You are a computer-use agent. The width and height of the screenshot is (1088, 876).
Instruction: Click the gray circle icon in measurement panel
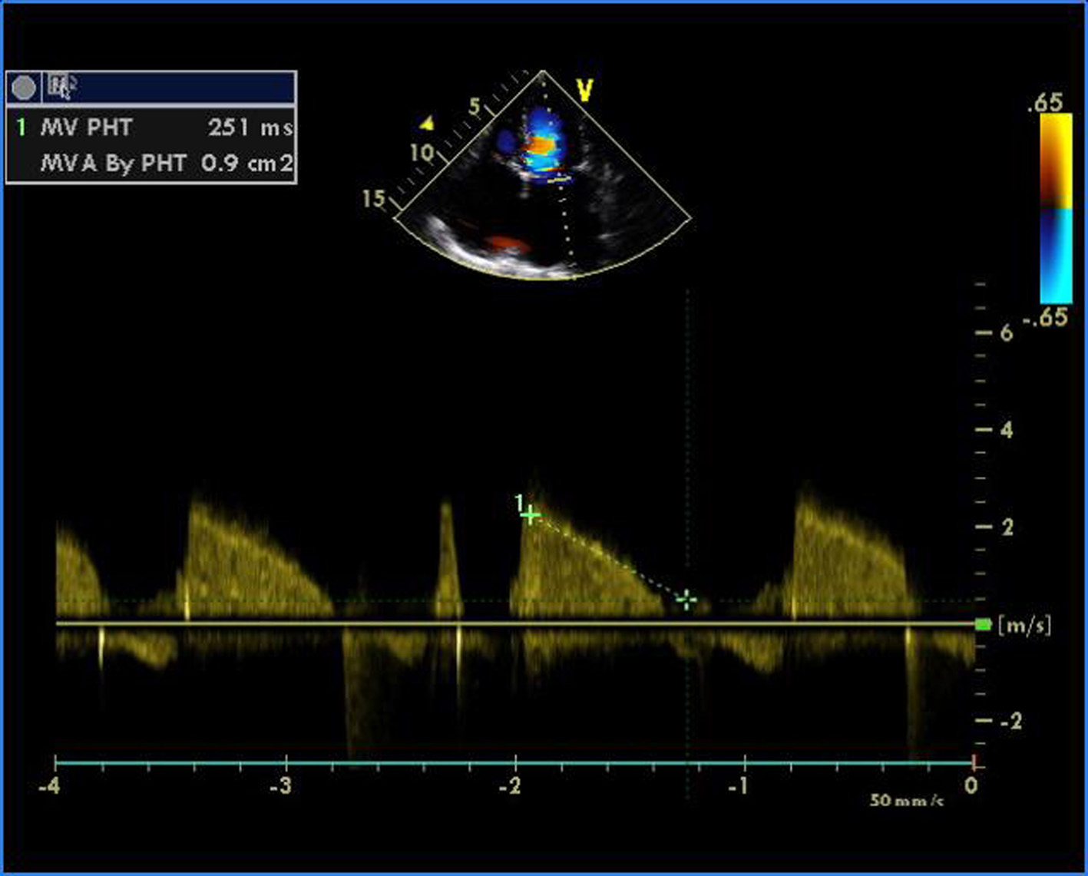point(24,88)
